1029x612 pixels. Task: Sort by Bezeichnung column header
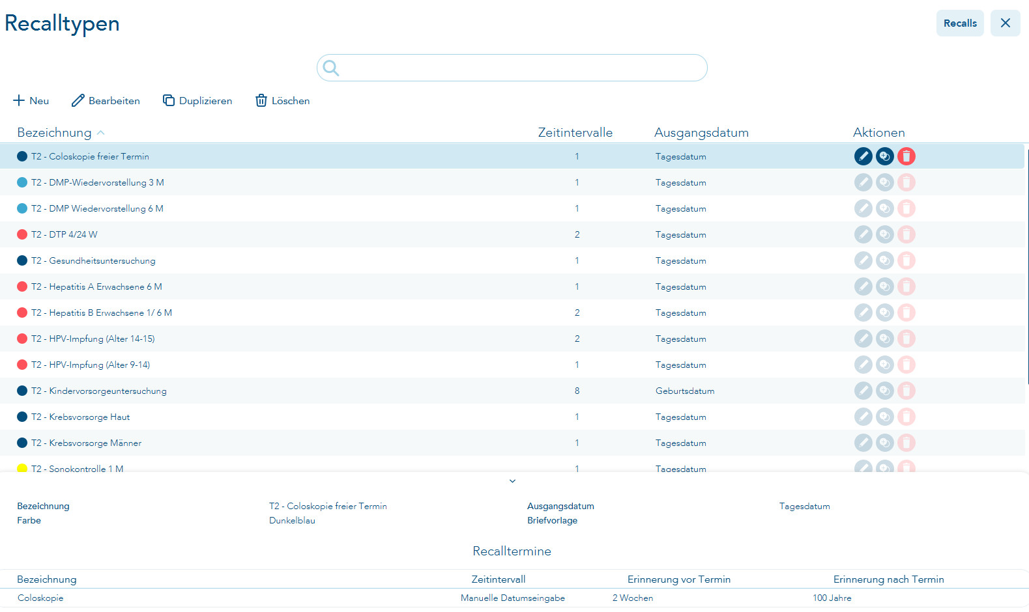55,133
